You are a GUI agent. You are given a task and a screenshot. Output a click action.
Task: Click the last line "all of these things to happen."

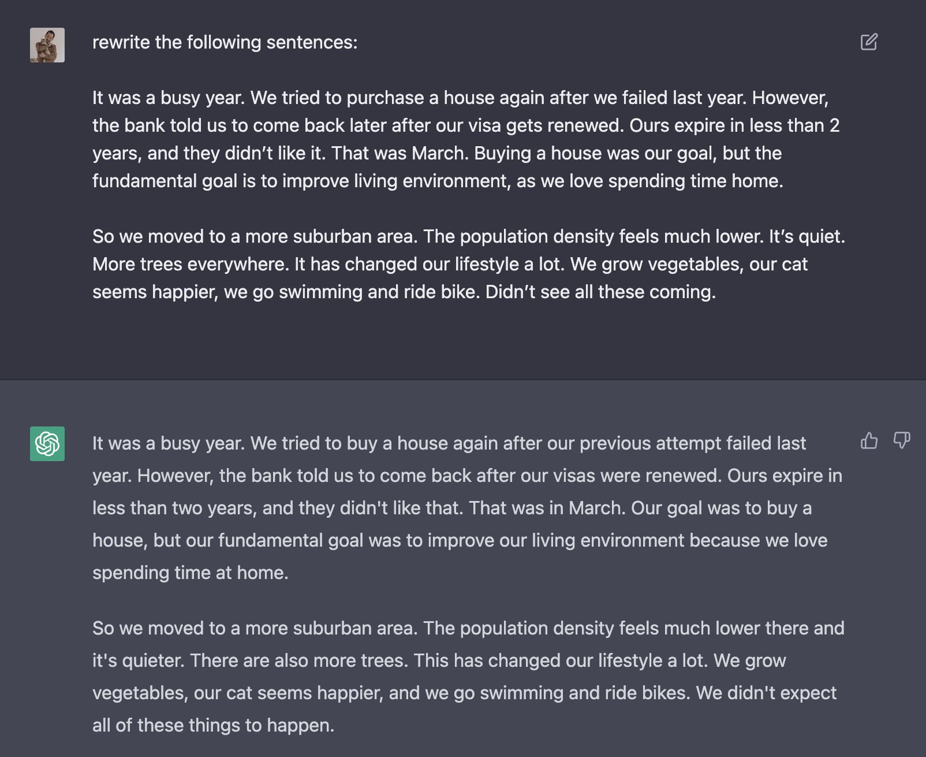[214, 725]
